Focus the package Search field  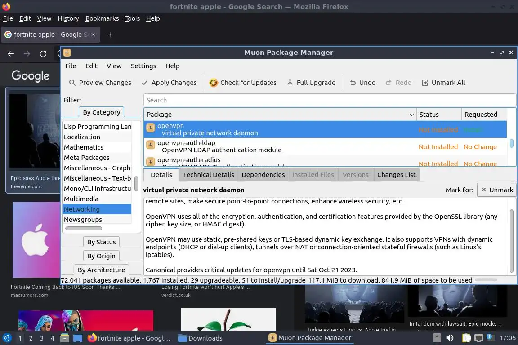coord(329,100)
